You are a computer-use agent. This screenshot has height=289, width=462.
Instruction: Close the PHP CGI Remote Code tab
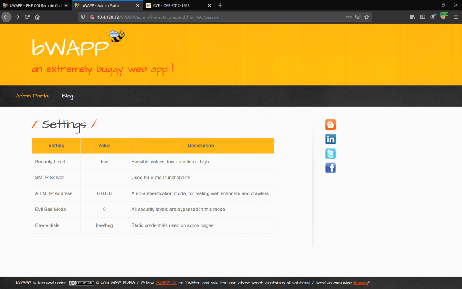(66, 5)
